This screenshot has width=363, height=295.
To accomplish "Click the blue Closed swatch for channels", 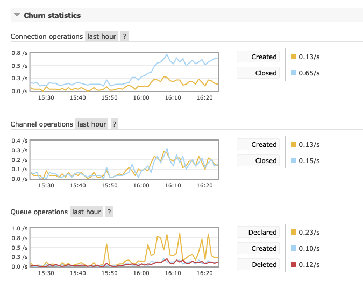I will pos(294,160).
